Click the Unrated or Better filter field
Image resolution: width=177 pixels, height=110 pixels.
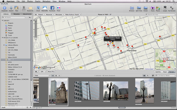tap(165, 76)
